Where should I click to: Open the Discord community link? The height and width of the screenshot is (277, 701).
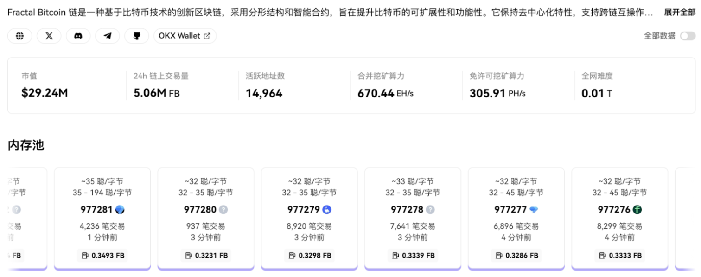(x=78, y=36)
